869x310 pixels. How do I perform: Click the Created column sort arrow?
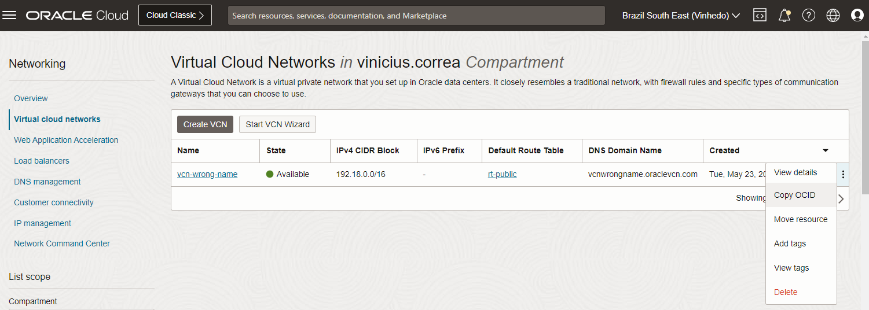pos(825,150)
